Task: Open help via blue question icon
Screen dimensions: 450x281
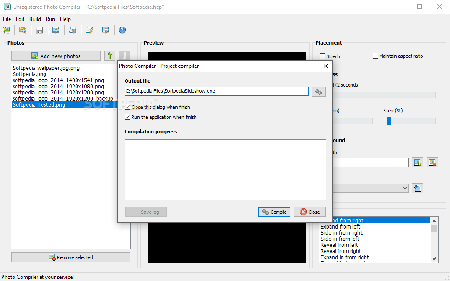Action: point(122,30)
